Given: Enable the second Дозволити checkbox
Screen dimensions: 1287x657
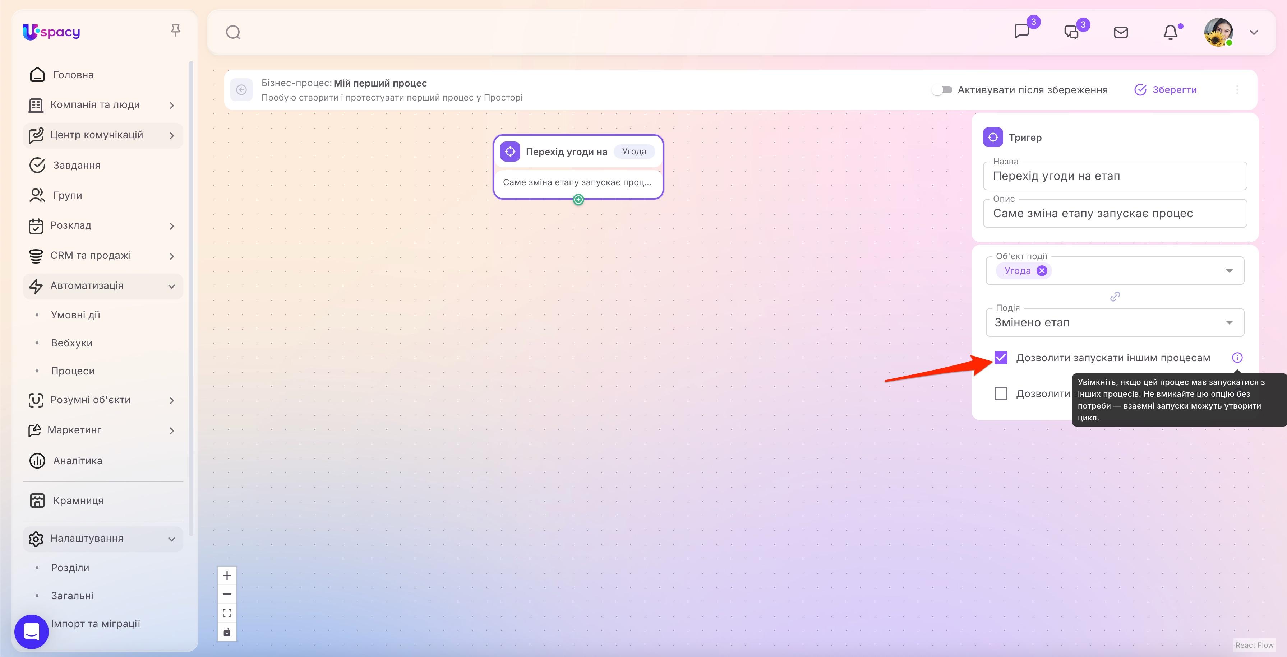Looking at the screenshot, I should click(x=1001, y=394).
